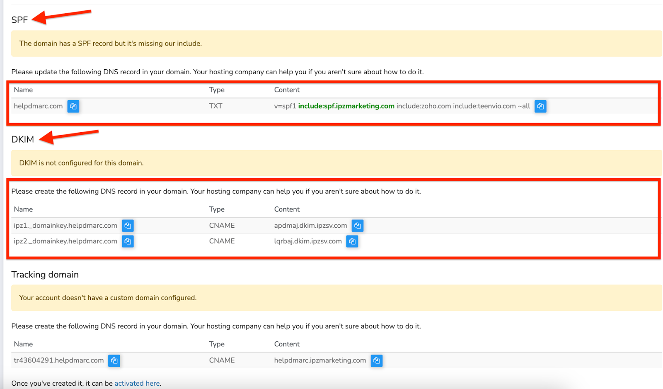Copy the ipz1._domainkey.helpdmarc.com DKIM name
This screenshot has height=389, width=663.
pyautogui.click(x=128, y=225)
